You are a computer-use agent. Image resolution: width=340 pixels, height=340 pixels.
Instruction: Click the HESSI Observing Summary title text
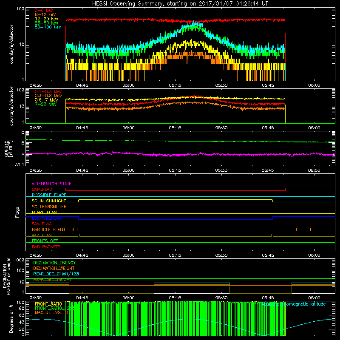180,4
